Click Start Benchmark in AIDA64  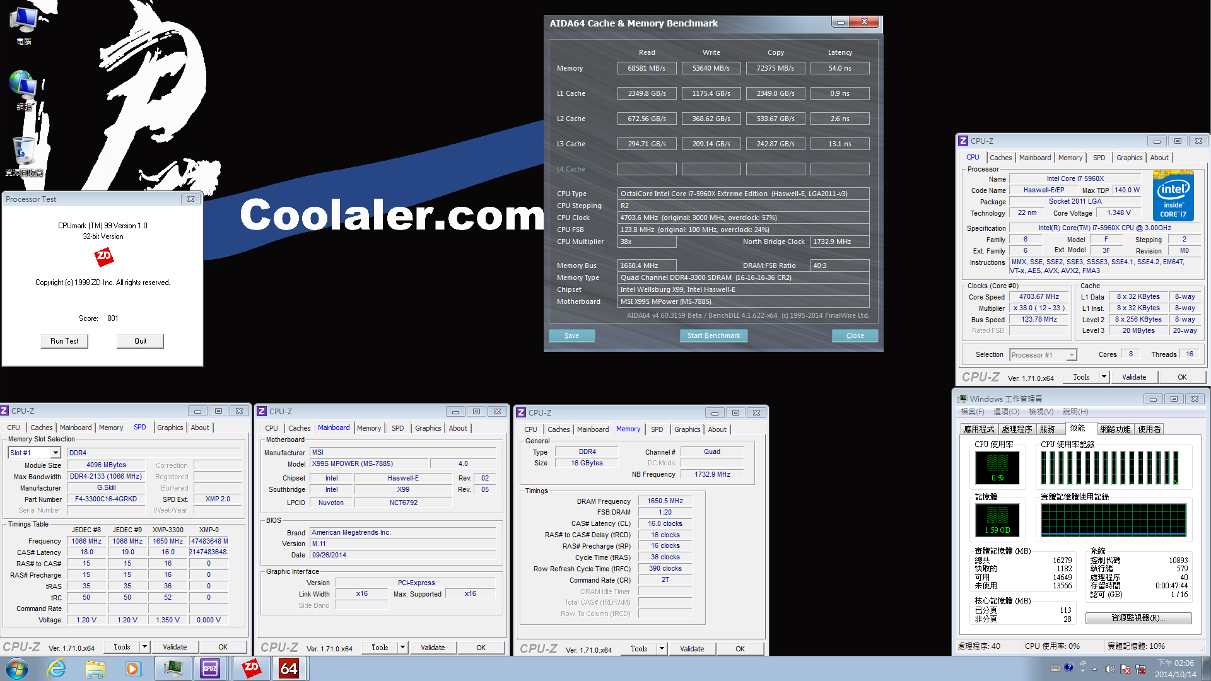tap(713, 335)
